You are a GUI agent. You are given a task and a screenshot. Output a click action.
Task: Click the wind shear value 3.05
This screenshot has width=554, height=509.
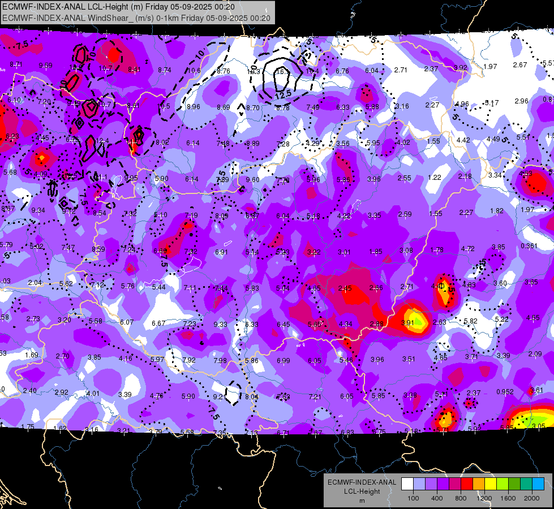point(539,426)
